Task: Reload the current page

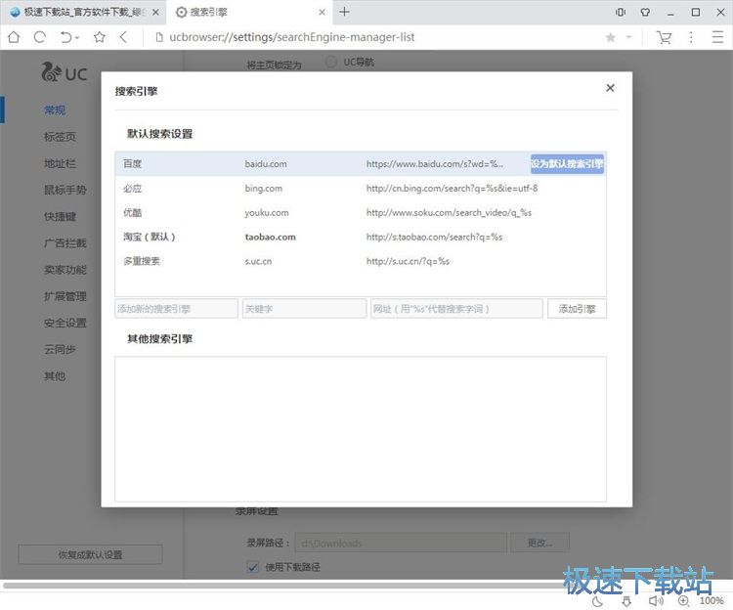Action: 40,37
